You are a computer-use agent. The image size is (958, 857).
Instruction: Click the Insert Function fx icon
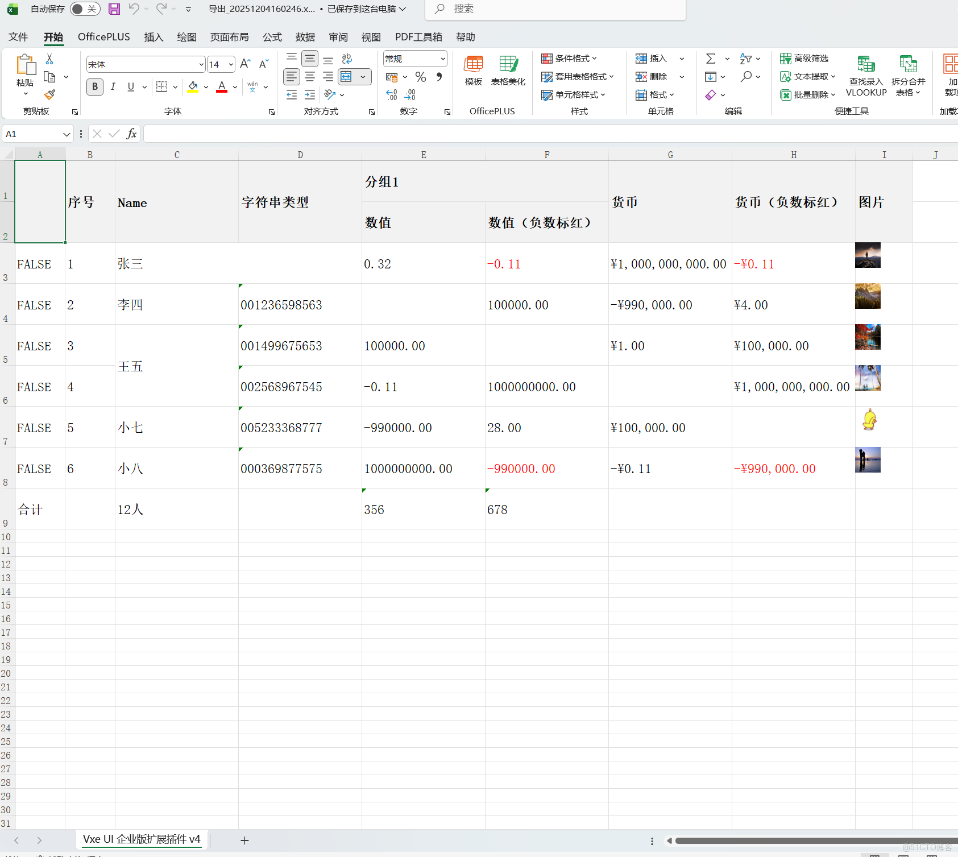coord(131,134)
